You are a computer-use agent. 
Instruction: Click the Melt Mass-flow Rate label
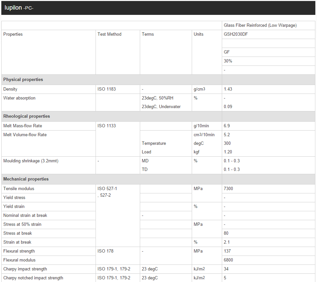click(22, 126)
